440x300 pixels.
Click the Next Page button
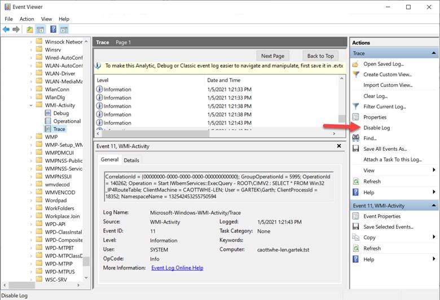click(x=272, y=56)
